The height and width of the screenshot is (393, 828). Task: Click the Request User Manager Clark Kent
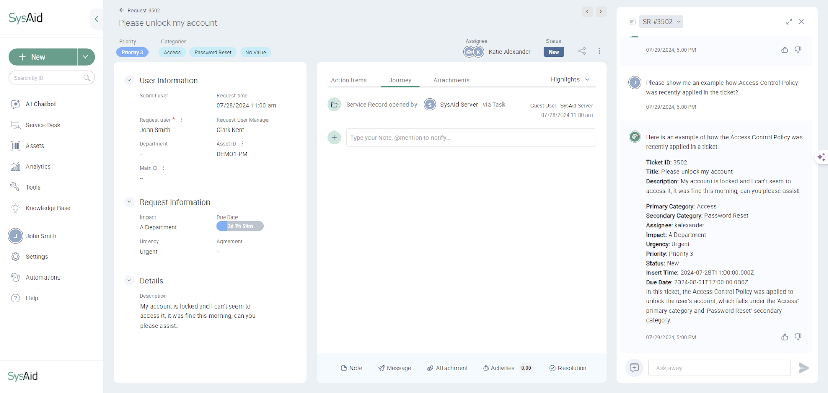click(230, 130)
